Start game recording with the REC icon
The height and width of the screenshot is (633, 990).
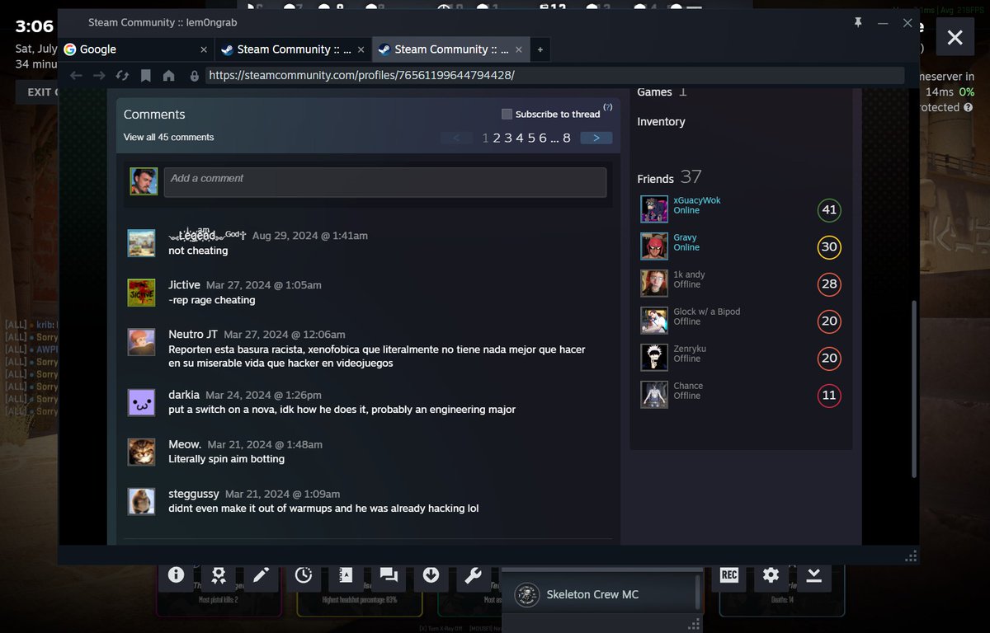coord(729,575)
